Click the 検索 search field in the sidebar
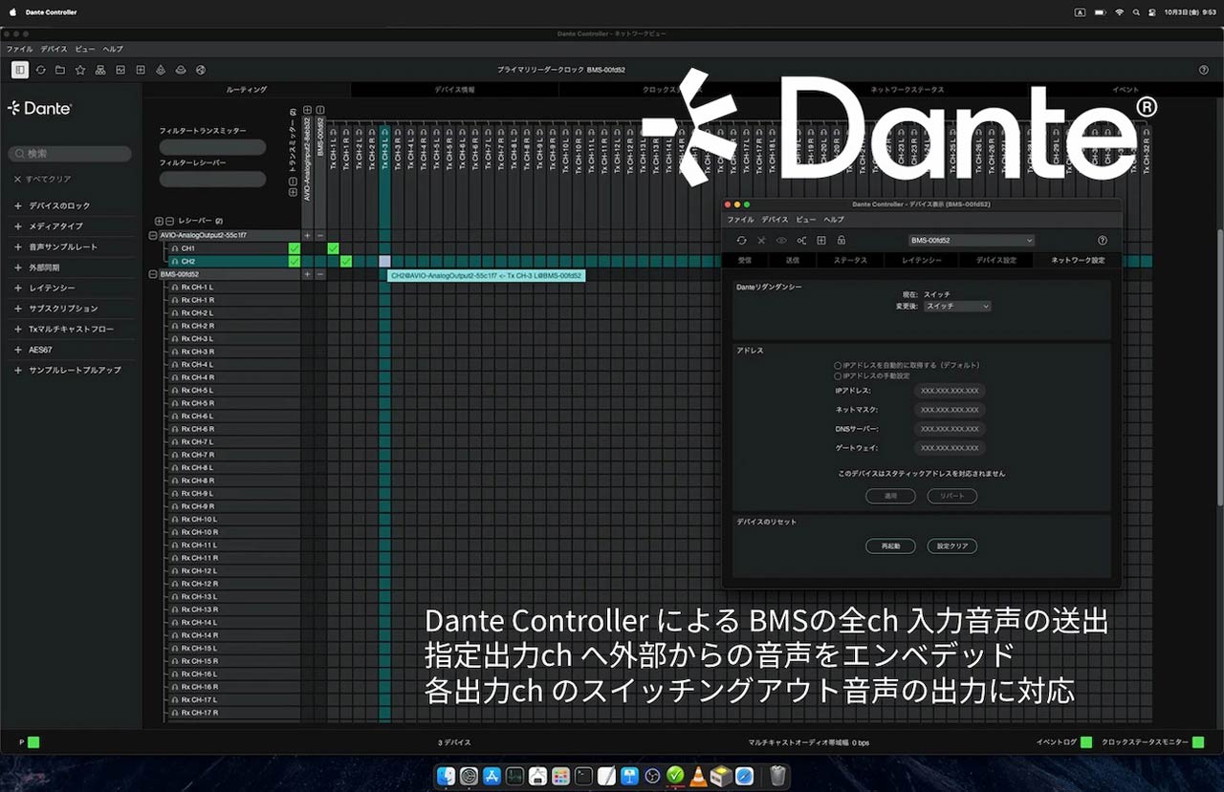 (x=72, y=154)
